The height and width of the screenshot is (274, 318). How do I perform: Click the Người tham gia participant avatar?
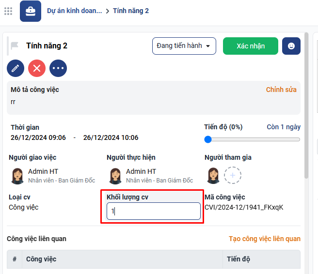pos(213,175)
